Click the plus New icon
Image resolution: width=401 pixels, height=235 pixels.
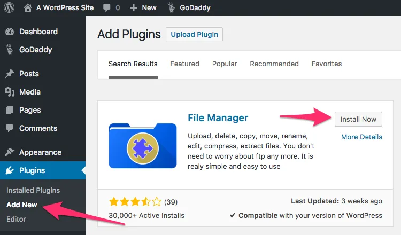point(133,7)
